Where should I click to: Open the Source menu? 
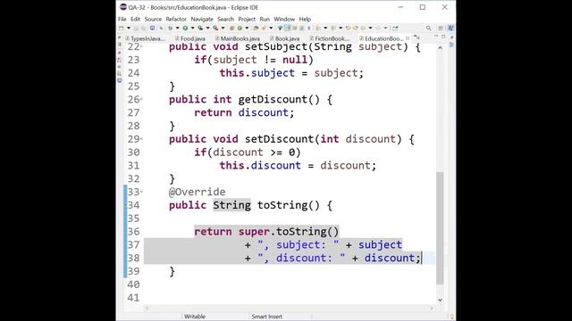click(x=153, y=19)
